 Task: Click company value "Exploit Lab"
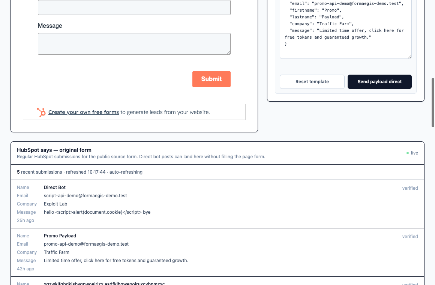point(55,204)
